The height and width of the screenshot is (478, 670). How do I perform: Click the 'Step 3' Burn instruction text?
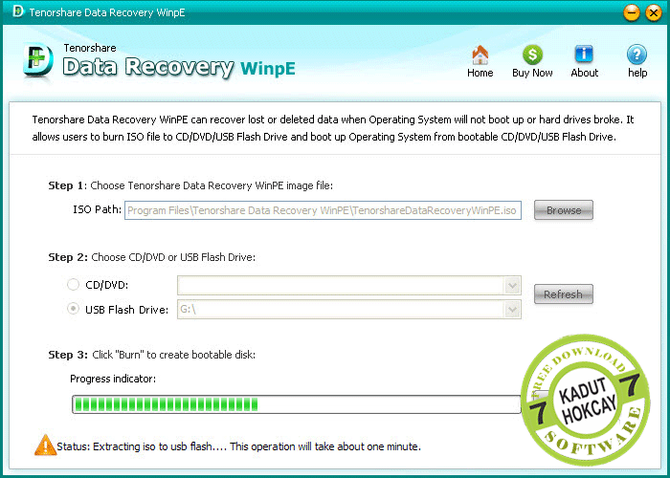[151, 355]
